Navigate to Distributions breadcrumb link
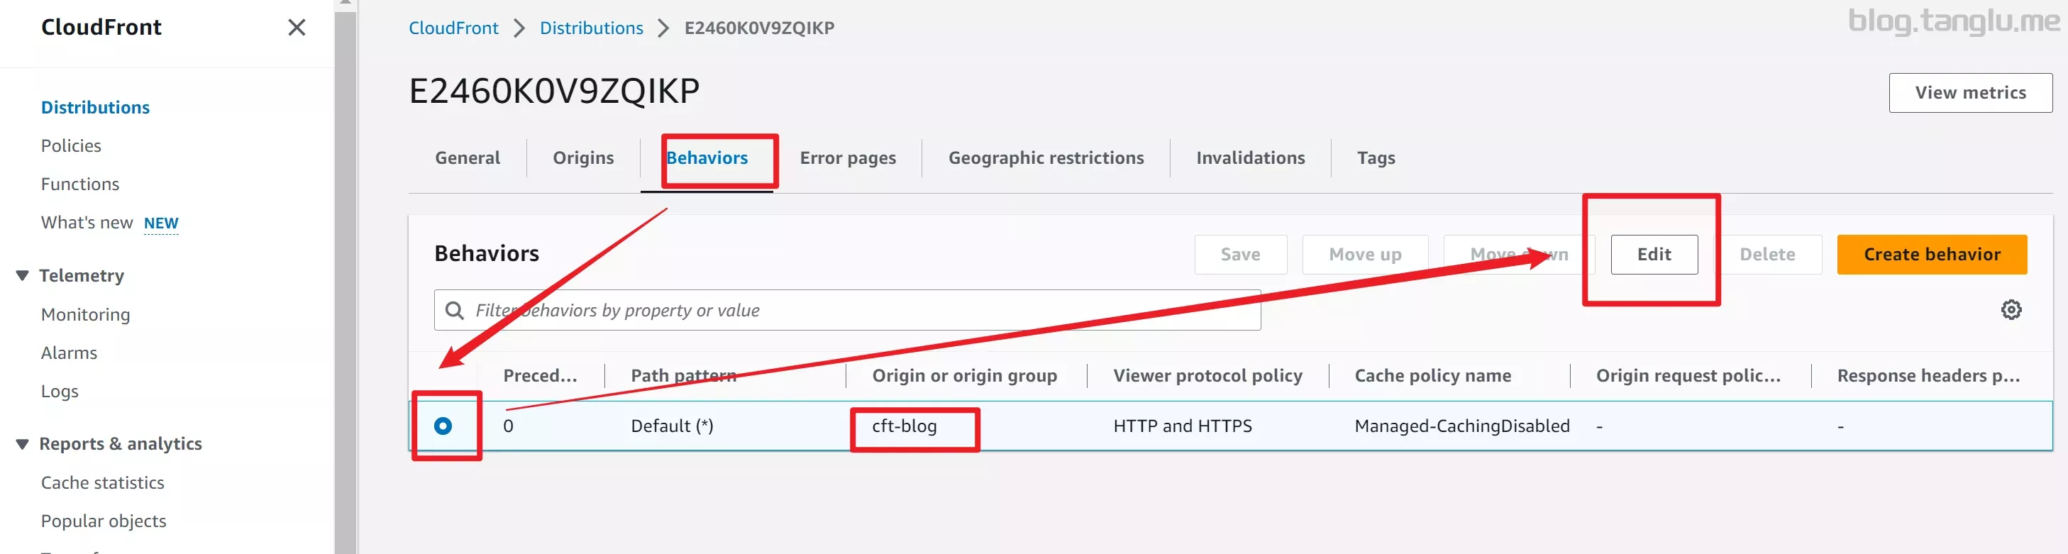Image resolution: width=2068 pixels, height=554 pixels. [591, 28]
